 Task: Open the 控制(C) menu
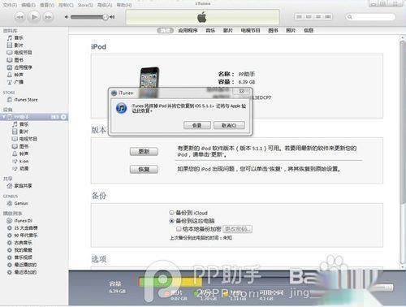[66, 5]
